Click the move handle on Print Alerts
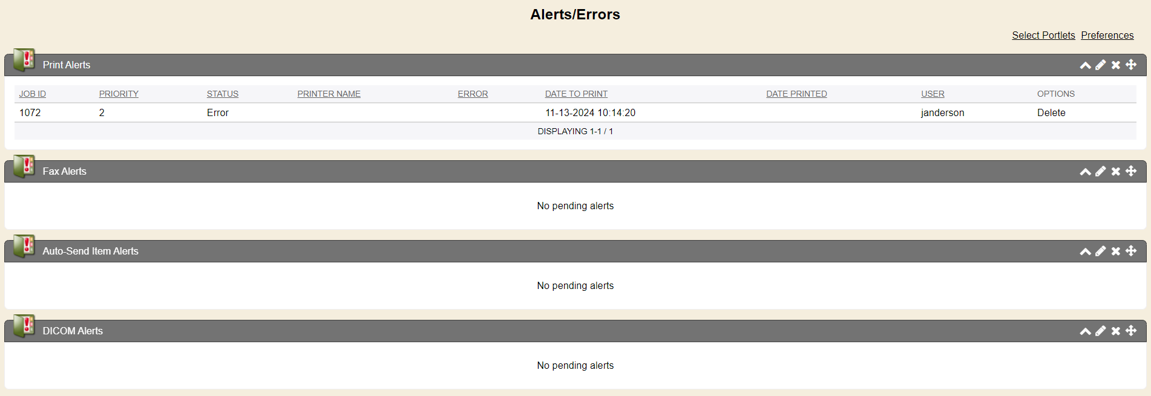Viewport: 1151px width, 396px height. click(x=1131, y=65)
